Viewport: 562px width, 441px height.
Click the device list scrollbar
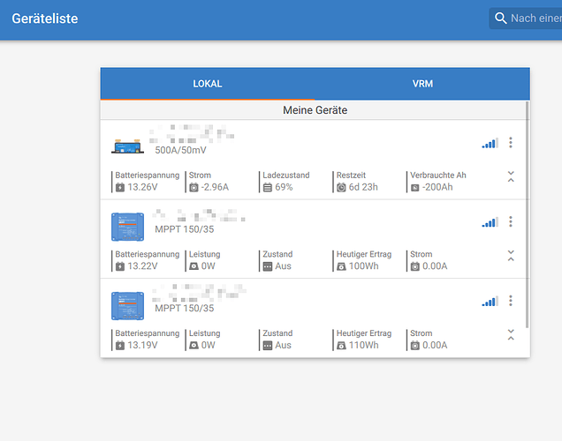coord(528,212)
